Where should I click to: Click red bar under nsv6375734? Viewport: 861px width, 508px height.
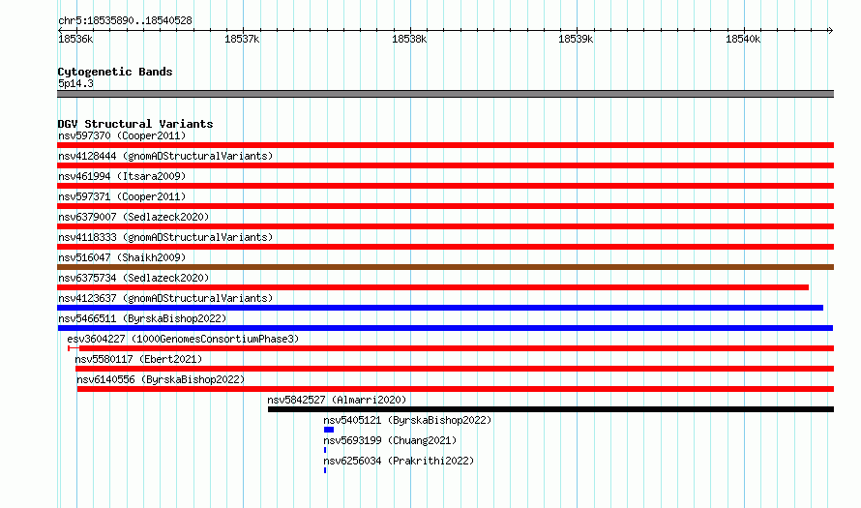pos(432,287)
